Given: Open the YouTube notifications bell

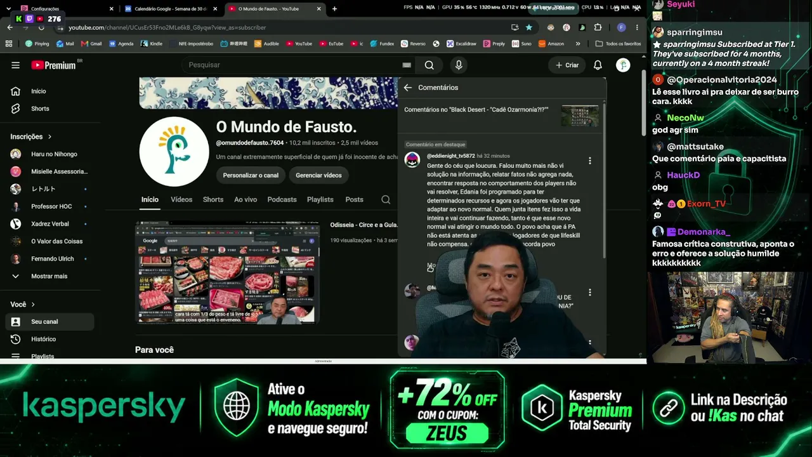Looking at the screenshot, I should pyautogui.click(x=598, y=65).
